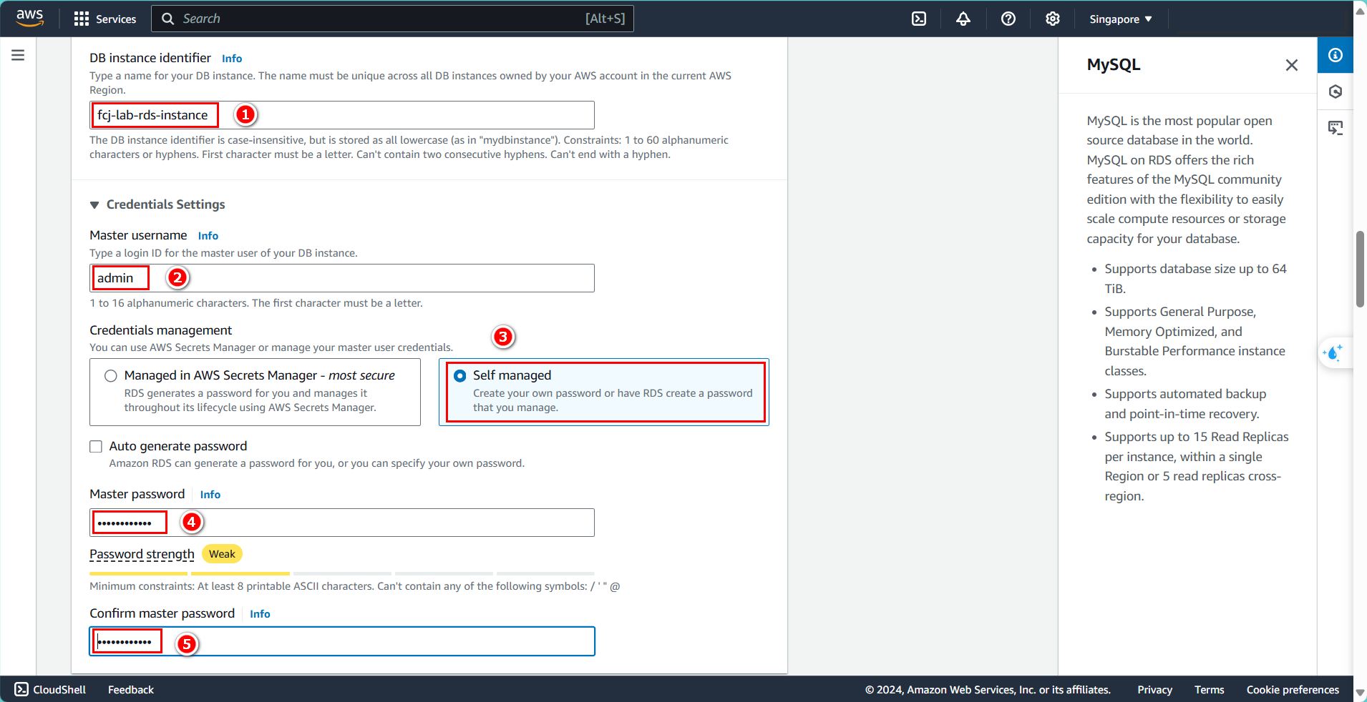Open the Feedback link in footer
Viewport: 1367px width, 702px height.
pos(131,689)
